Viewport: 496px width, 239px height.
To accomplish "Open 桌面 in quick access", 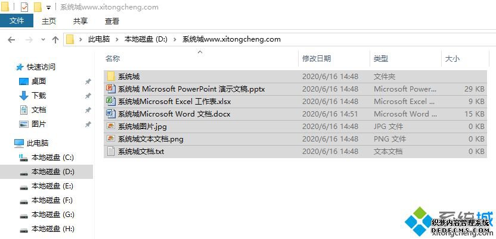I will 39,81.
